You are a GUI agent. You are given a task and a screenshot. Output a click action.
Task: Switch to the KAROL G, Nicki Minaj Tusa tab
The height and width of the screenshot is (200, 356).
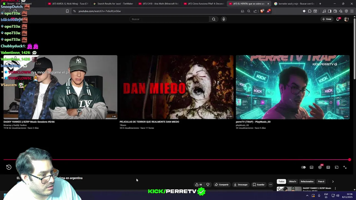coord(68,4)
